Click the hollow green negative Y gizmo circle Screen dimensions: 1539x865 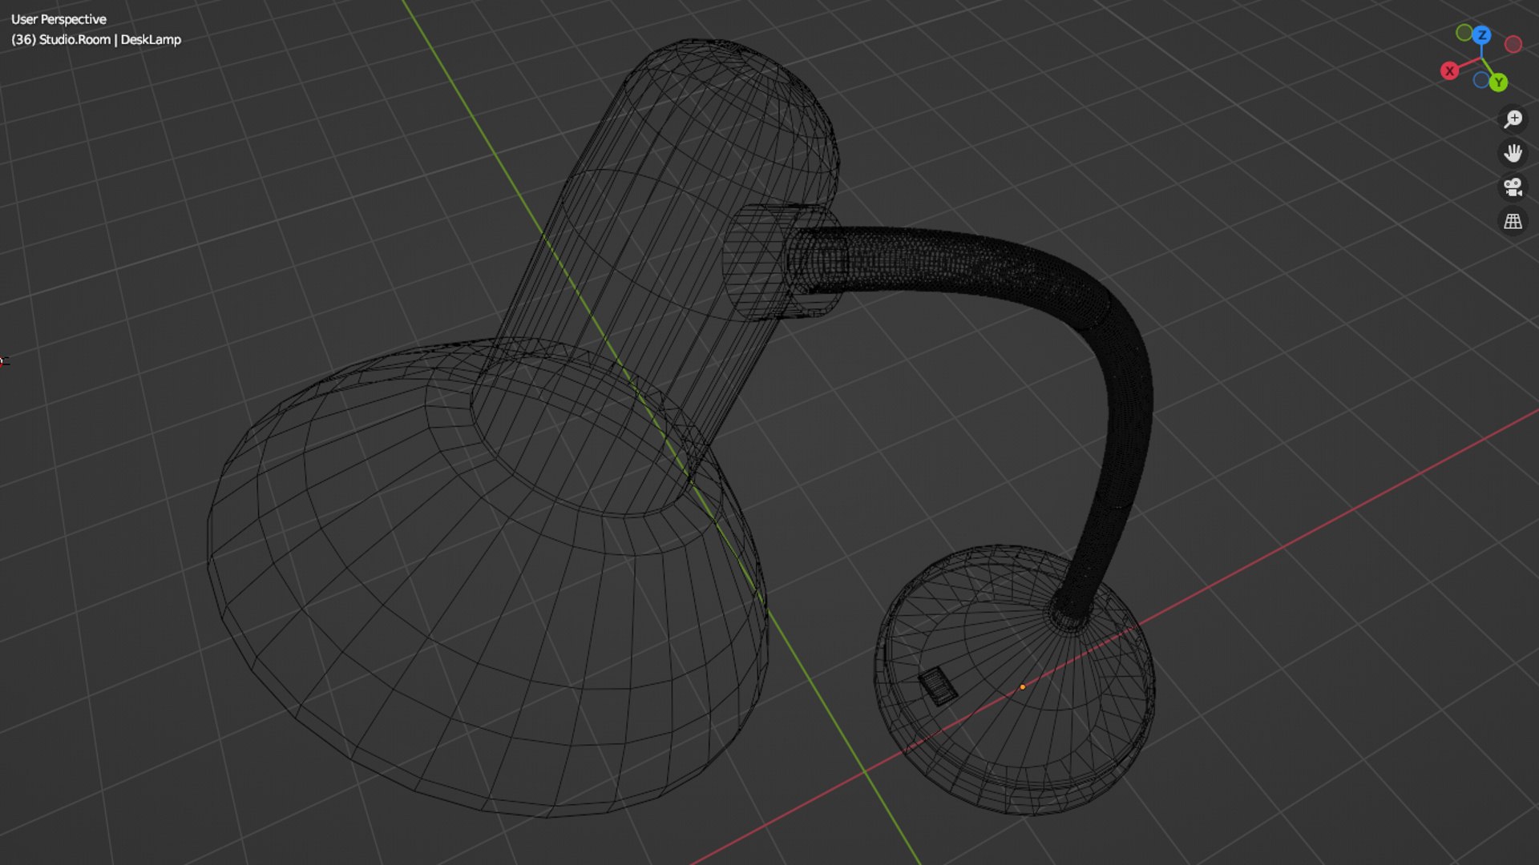tap(1464, 33)
